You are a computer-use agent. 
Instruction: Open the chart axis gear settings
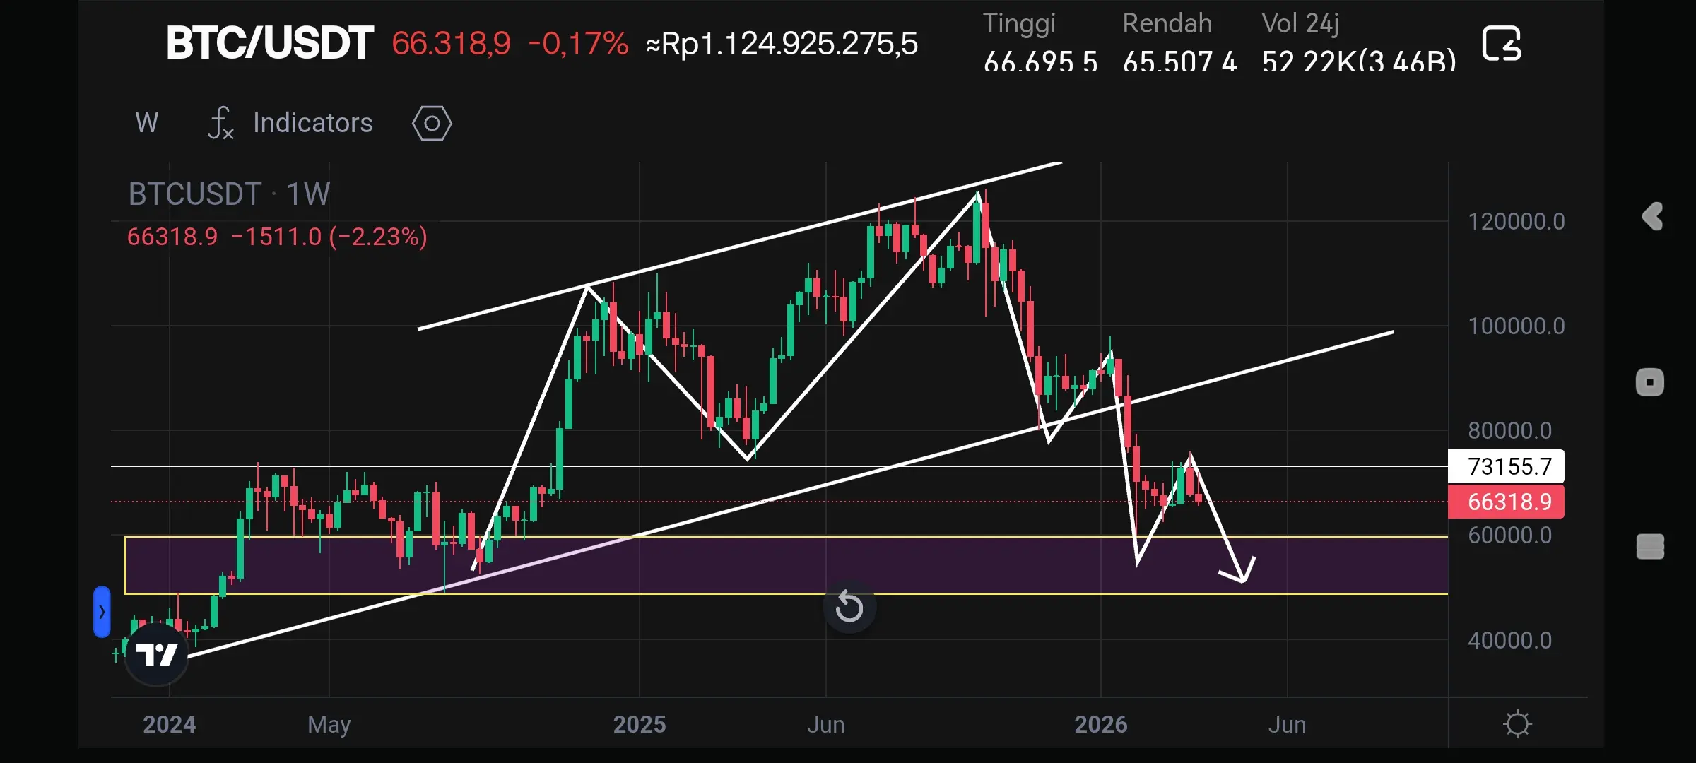(1517, 724)
